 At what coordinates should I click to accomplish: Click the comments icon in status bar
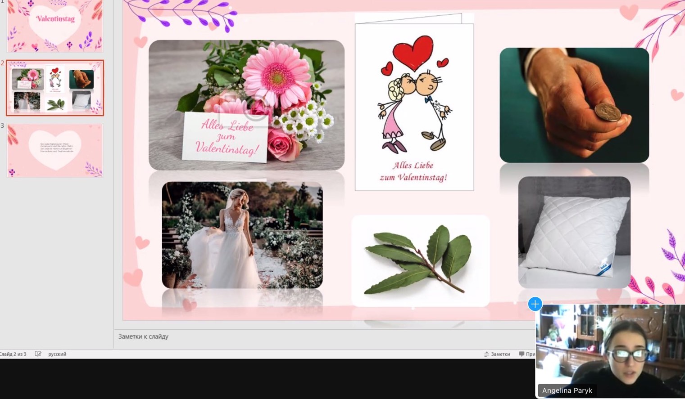pyautogui.click(x=522, y=354)
